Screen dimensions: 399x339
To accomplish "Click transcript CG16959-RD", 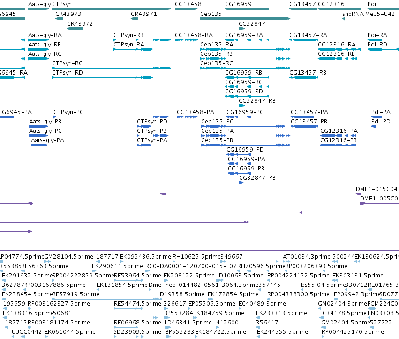I will 247,96.
